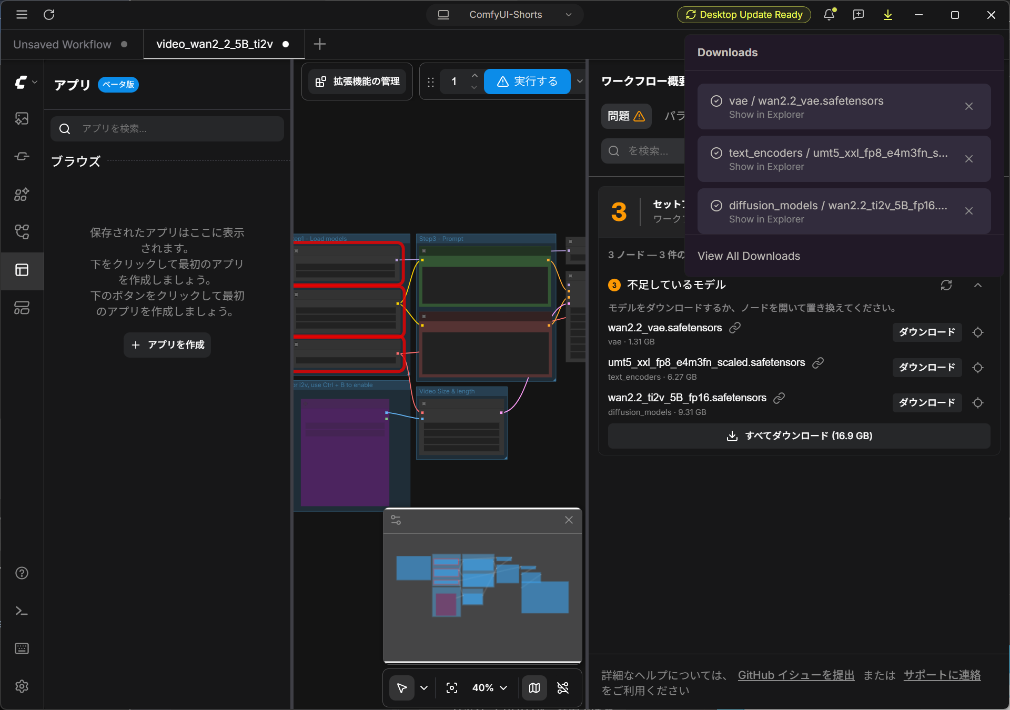Open the hamburger main menu
Screen dimensions: 1010x710
pyautogui.click(x=22, y=15)
